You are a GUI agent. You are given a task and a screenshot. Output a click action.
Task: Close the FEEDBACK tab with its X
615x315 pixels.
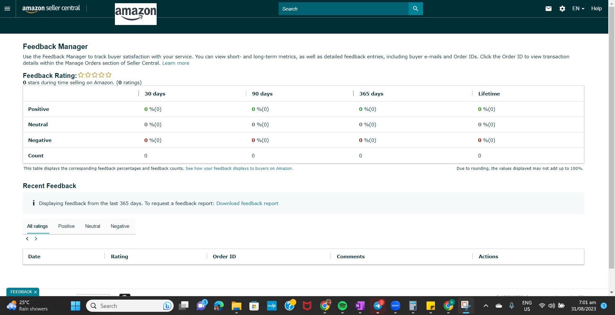click(x=35, y=292)
